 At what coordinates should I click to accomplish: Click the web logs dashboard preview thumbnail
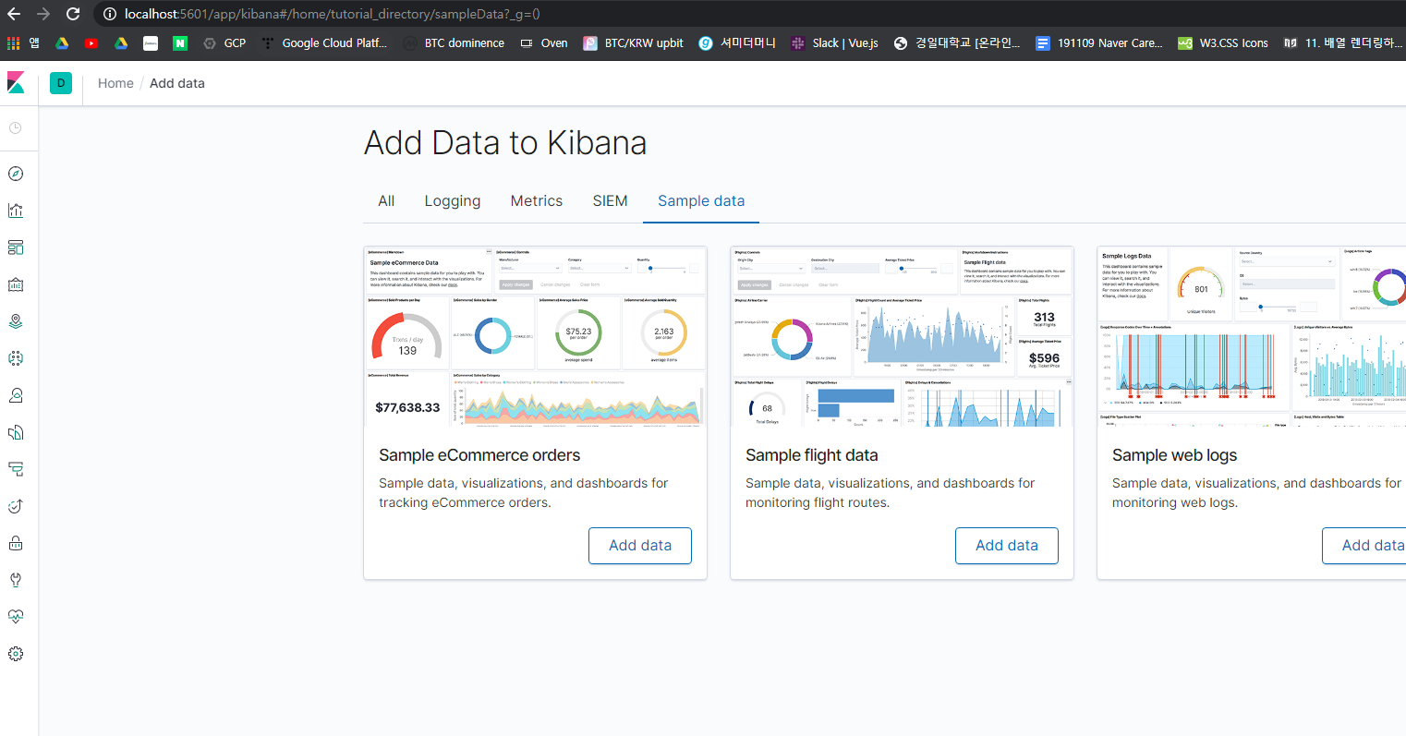pos(1252,336)
